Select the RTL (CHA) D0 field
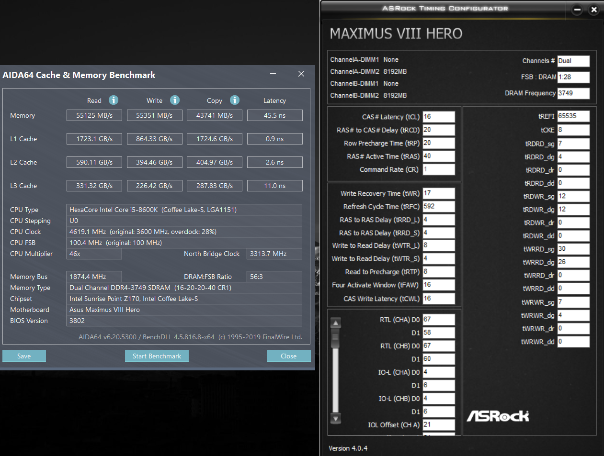Screen dimensions: 604x456 [439, 320]
